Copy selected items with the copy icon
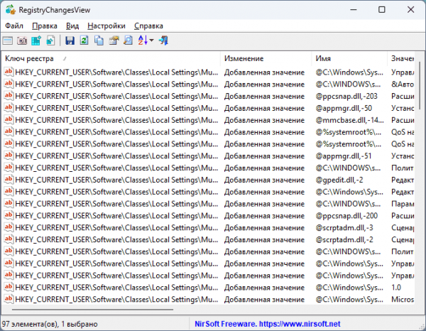The image size is (426, 331). (99, 40)
